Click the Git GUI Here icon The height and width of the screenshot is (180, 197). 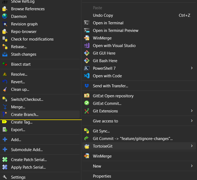tap(87, 53)
